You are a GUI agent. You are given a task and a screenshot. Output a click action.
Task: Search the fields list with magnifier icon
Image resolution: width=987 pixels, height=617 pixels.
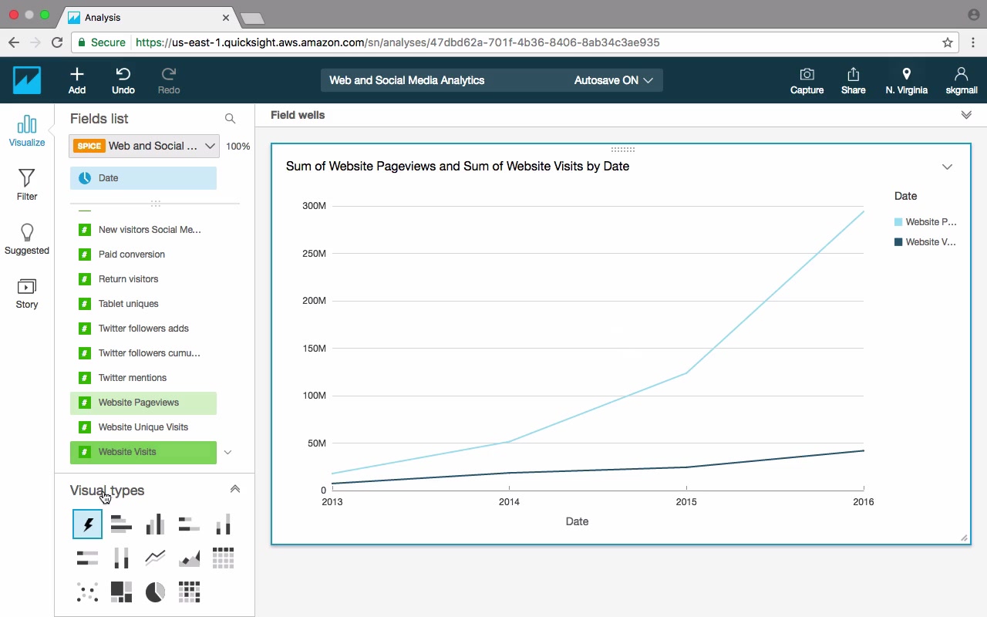click(230, 119)
